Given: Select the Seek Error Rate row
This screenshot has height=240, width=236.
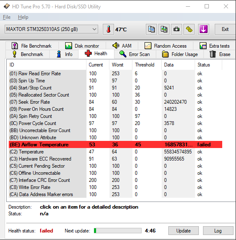Looking at the screenshot, I should (115, 102).
